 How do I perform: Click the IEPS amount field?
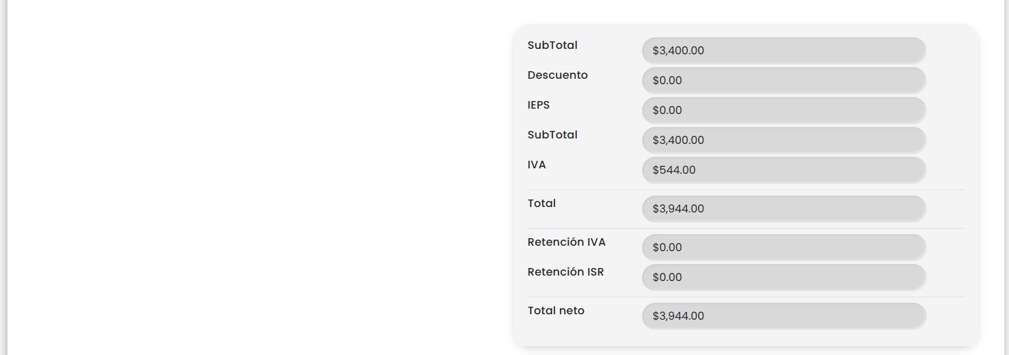point(783,110)
